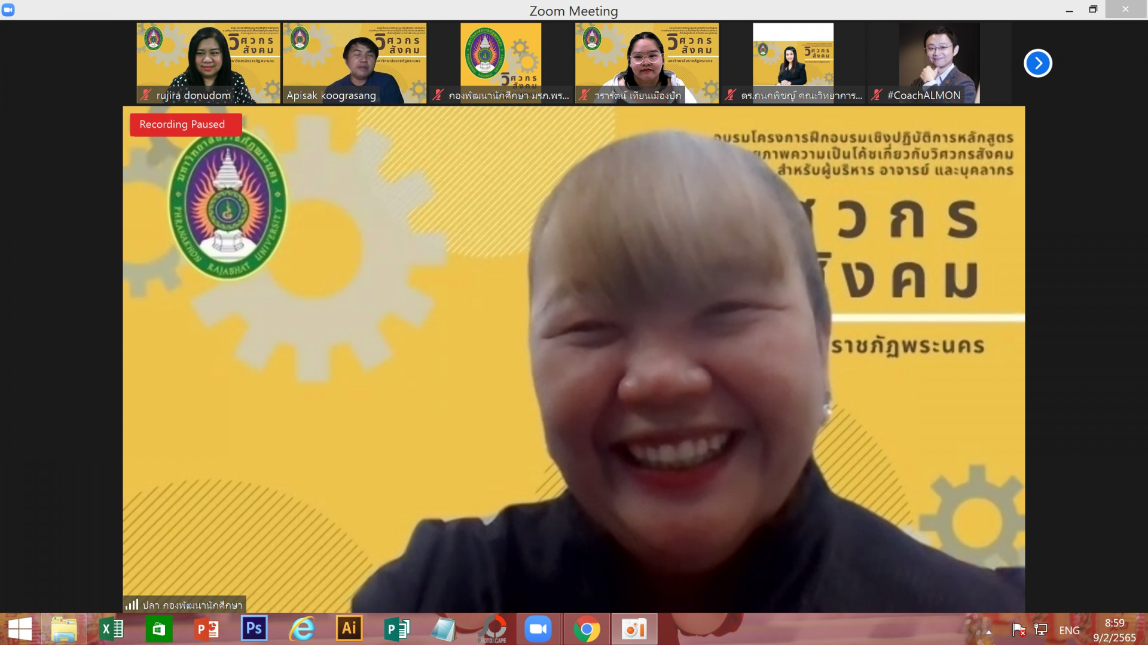Click the Zoom logo in title bar
This screenshot has height=645, width=1148.
(x=8, y=10)
